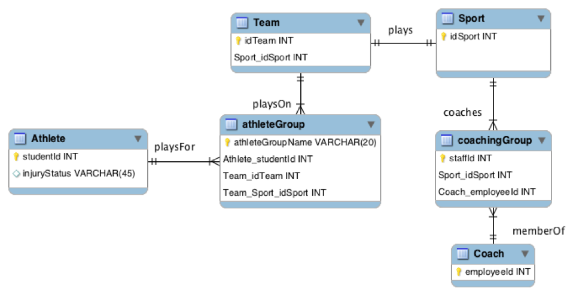Click the injuryStatus diamond column icon
The width and height of the screenshot is (573, 295).
click(16, 174)
